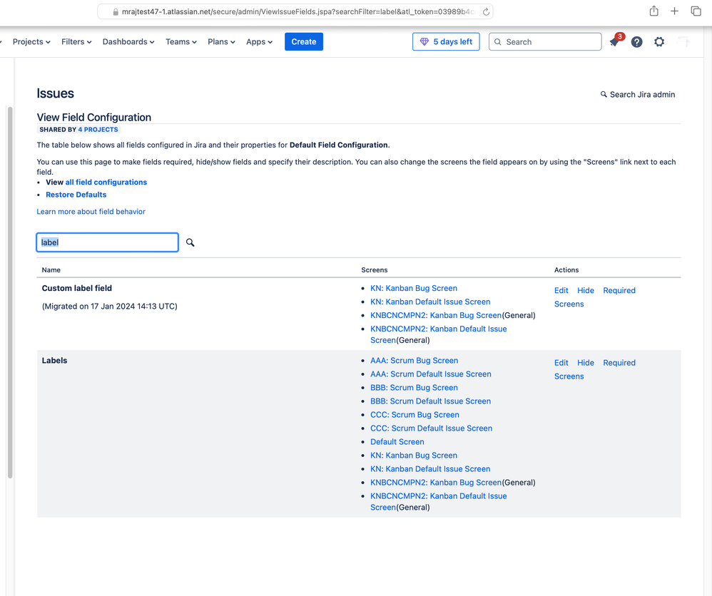
Task: Click the browser reload page icon
Action: tap(486, 12)
